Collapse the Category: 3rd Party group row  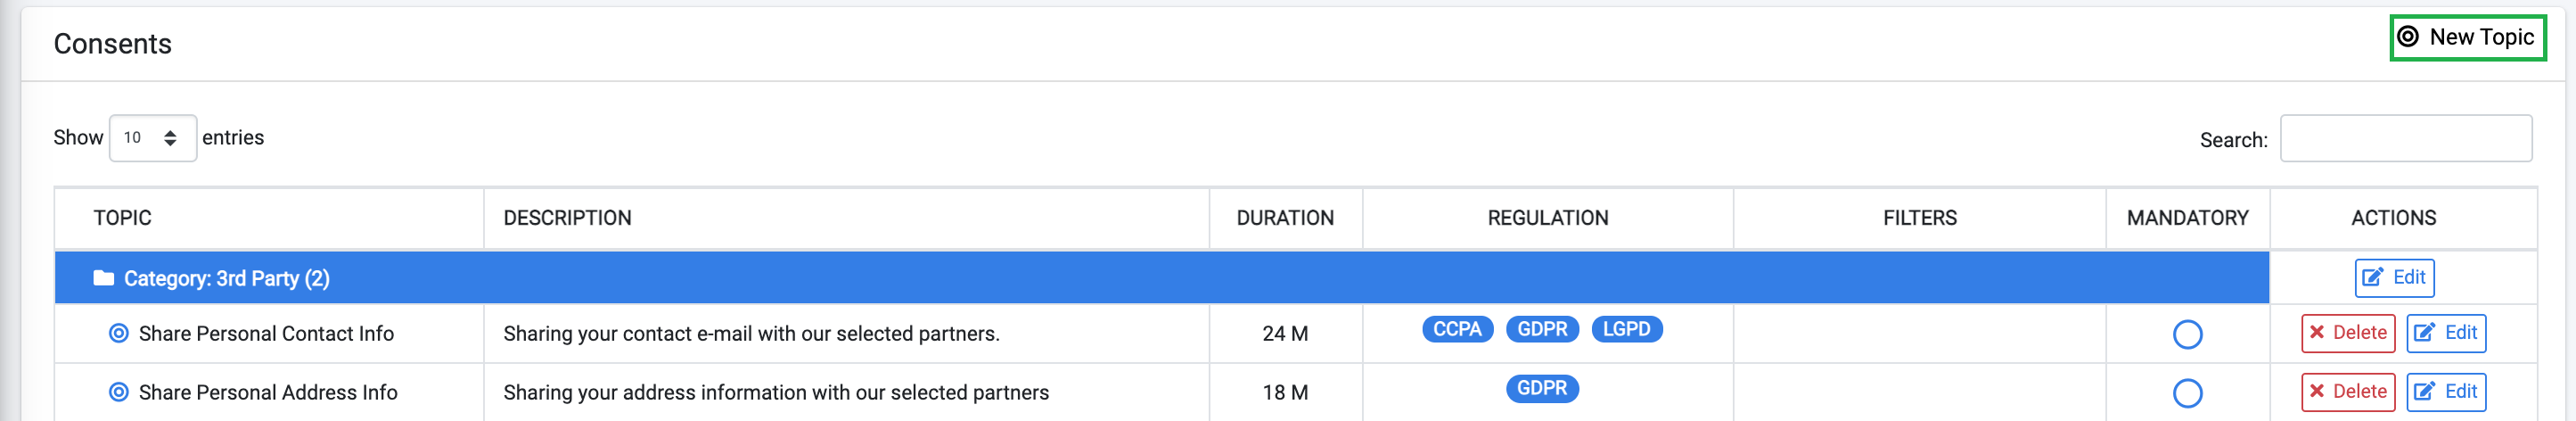pos(226,278)
